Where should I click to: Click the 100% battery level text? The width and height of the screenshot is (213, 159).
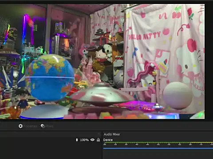coord(84,140)
